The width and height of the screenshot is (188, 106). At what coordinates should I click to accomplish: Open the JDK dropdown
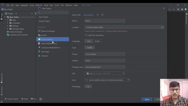pyautogui.click(x=105, y=73)
